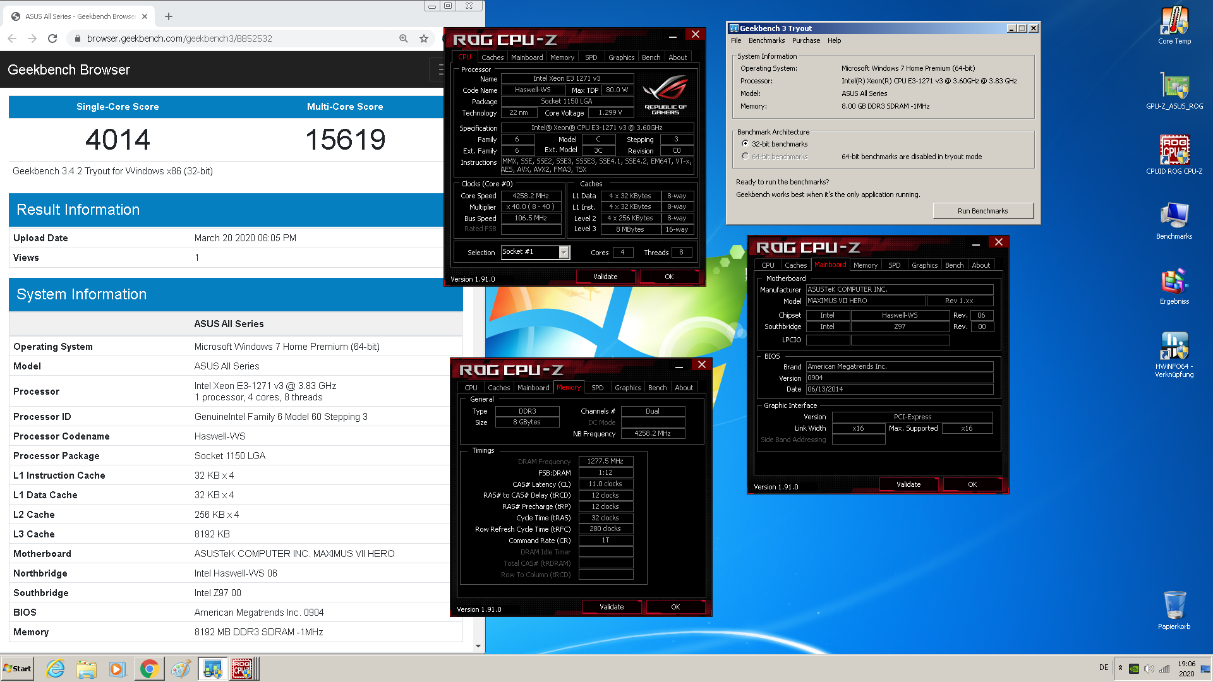The height and width of the screenshot is (682, 1213).
Task: Close the ASUS All Series Chrome tab
Action: pyautogui.click(x=145, y=16)
